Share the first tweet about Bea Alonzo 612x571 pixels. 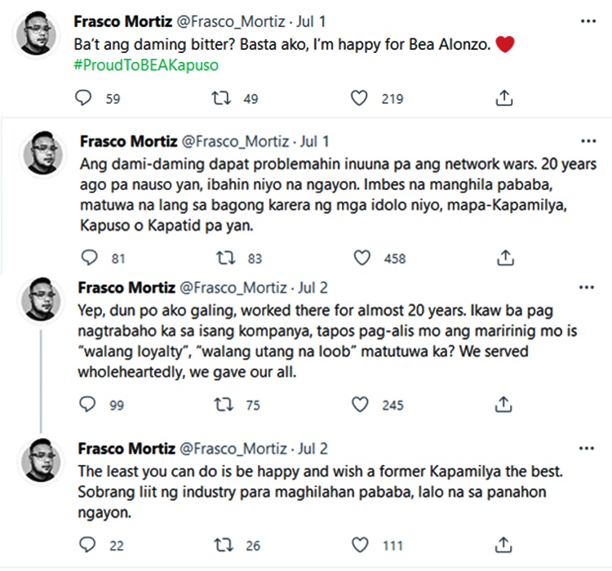(504, 99)
